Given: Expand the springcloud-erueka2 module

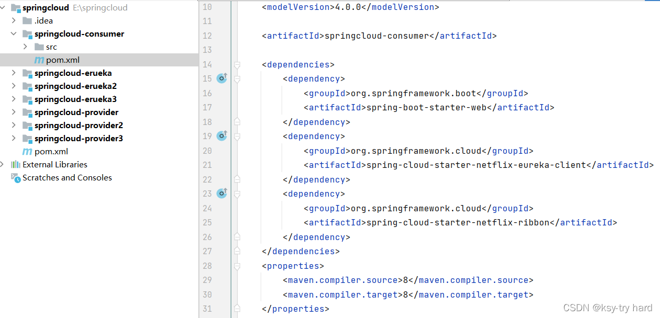Looking at the screenshot, I should pyautogui.click(x=14, y=86).
